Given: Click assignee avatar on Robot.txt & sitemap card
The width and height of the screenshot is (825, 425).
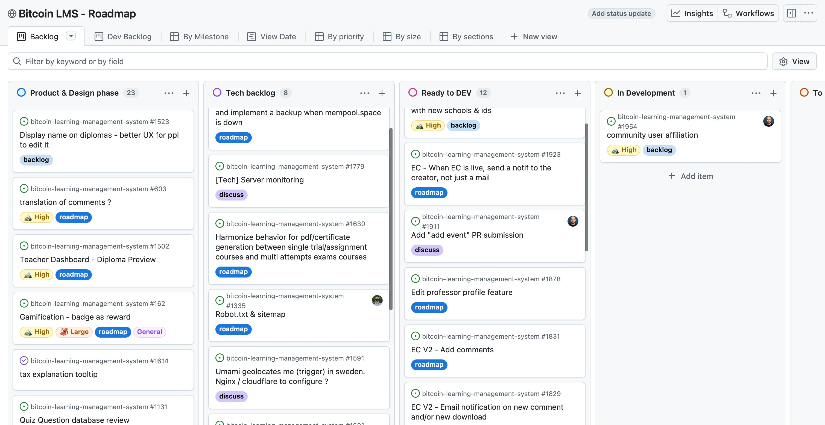Looking at the screenshot, I should coord(377,300).
